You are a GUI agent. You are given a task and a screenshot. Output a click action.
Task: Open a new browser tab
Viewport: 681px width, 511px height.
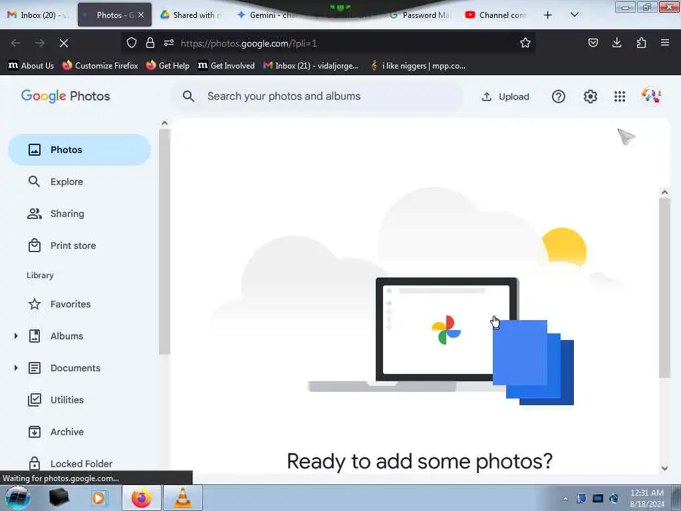click(x=548, y=15)
